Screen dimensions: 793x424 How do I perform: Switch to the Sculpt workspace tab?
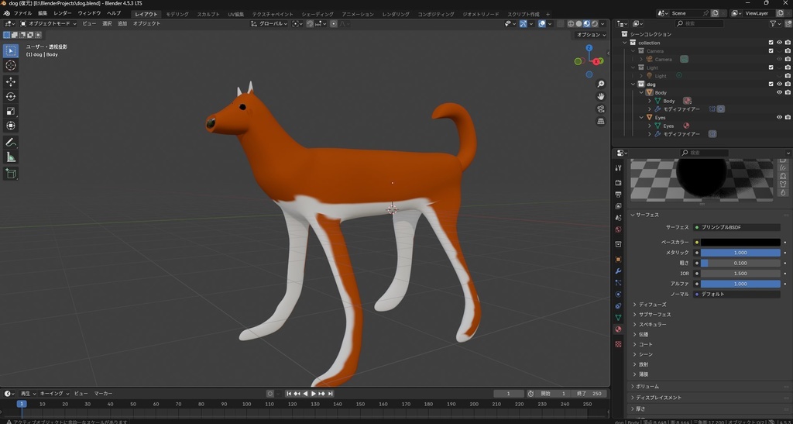coord(208,14)
